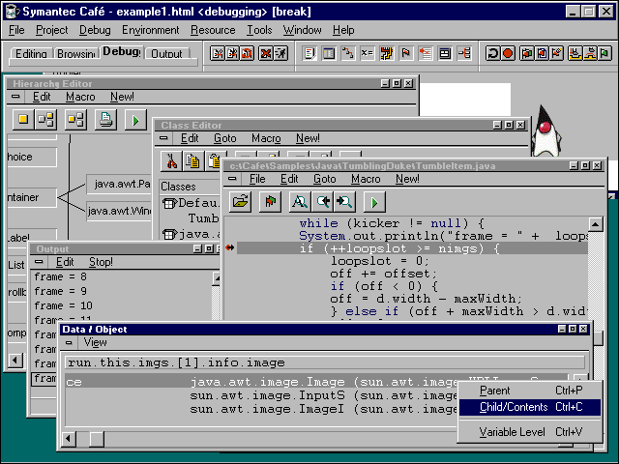The width and height of the screenshot is (619, 464).
Task: Choose Variable Level from the context menu
Action: [530, 432]
